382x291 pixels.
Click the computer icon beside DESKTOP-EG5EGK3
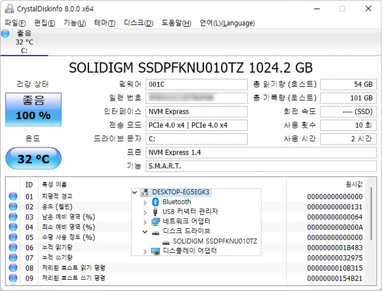pos(145,192)
